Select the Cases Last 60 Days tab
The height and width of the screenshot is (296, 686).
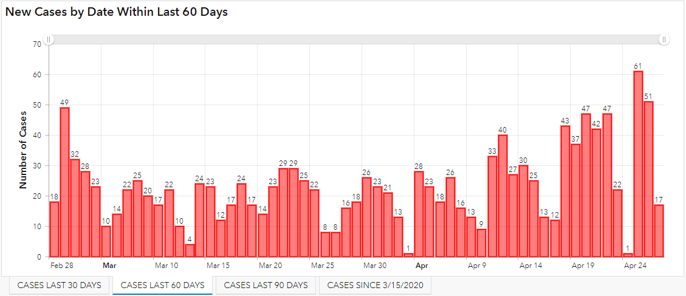(x=162, y=285)
